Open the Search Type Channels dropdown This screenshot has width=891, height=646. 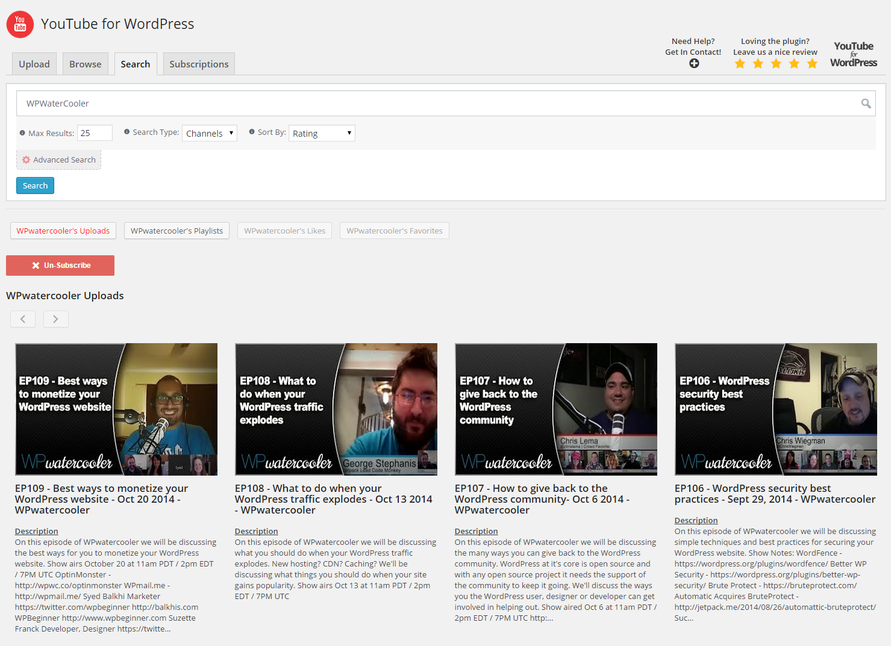pos(210,133)
